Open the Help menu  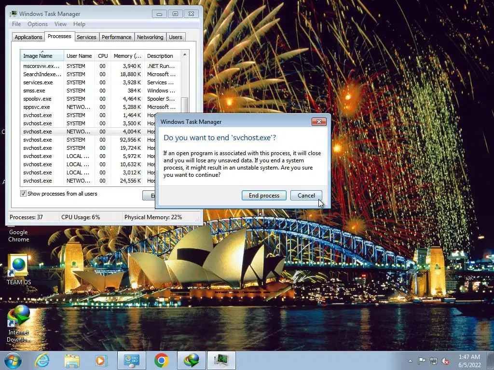79,24
